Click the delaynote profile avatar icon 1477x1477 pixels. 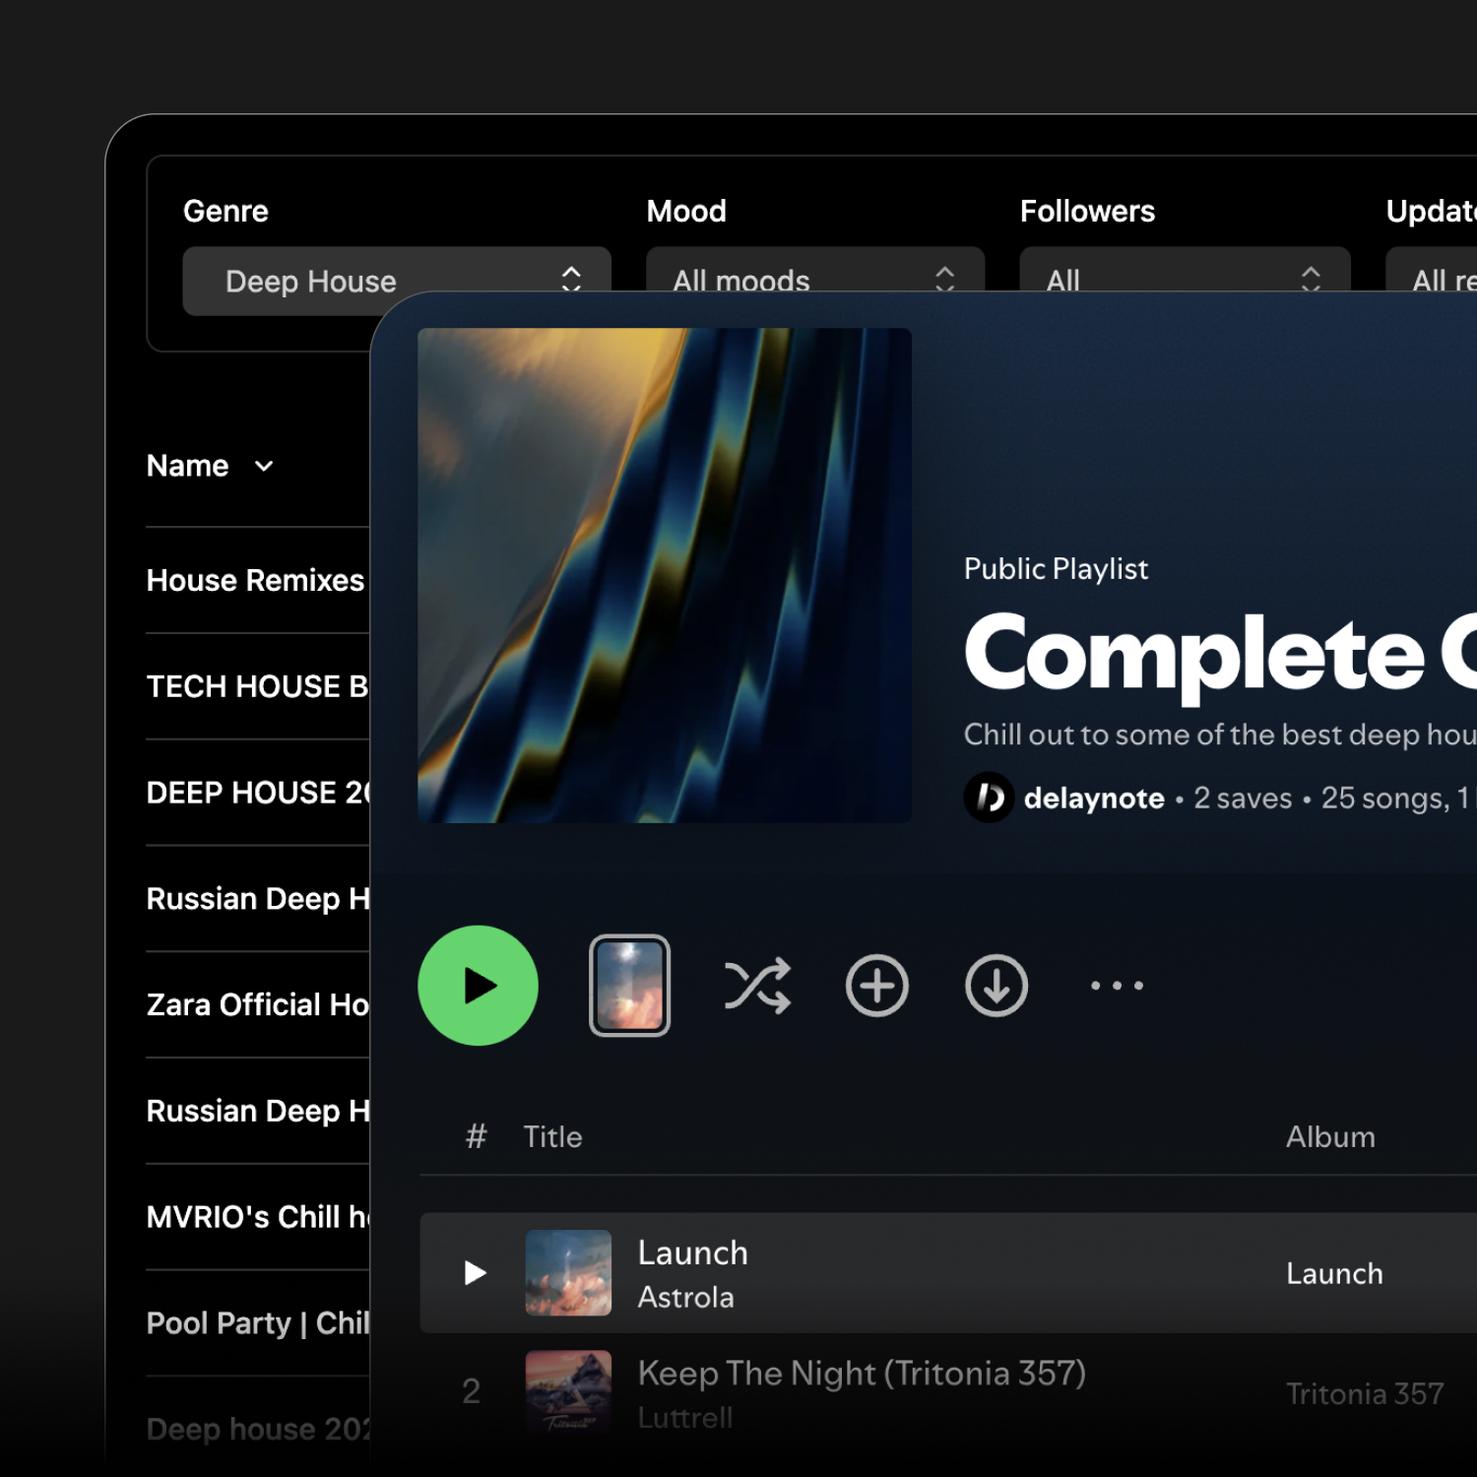(989, 798)
